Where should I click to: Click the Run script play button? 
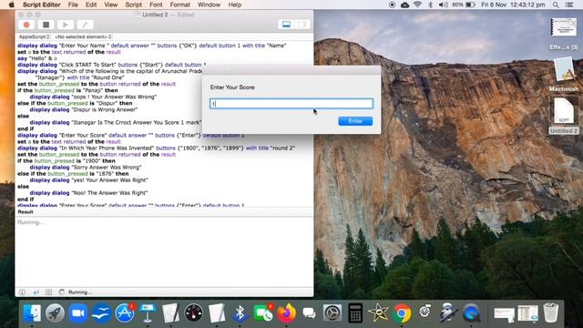pyautogui.click(x=65, y=25)
